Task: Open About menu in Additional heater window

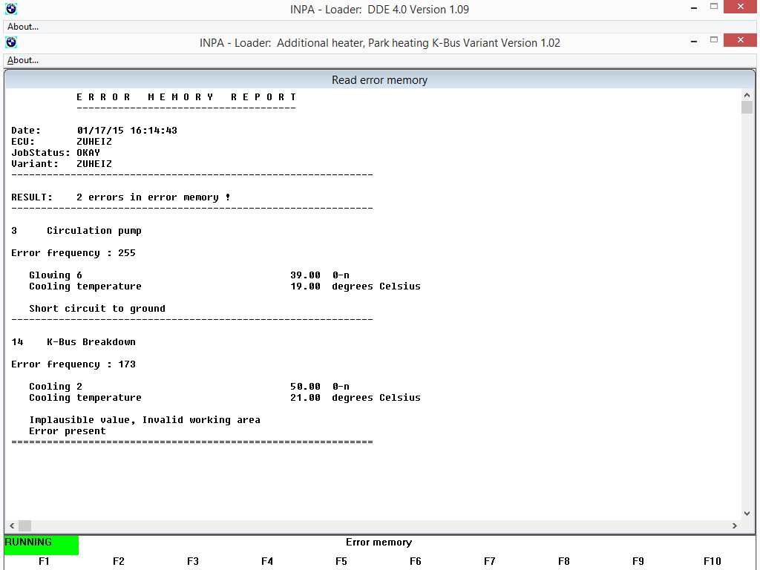Action: 23,60
